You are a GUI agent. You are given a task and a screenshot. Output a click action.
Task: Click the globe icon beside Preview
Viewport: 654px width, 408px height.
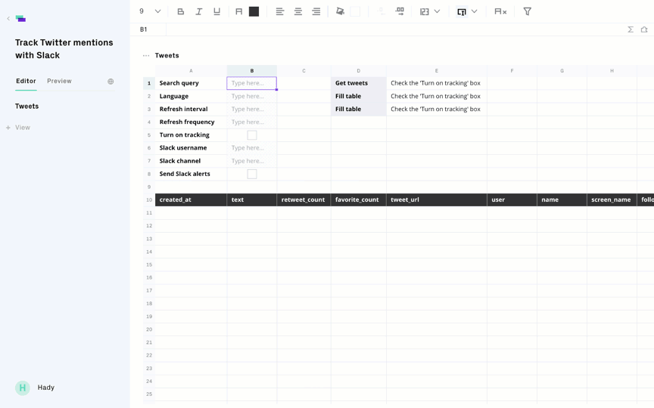(x=111, y=82)
